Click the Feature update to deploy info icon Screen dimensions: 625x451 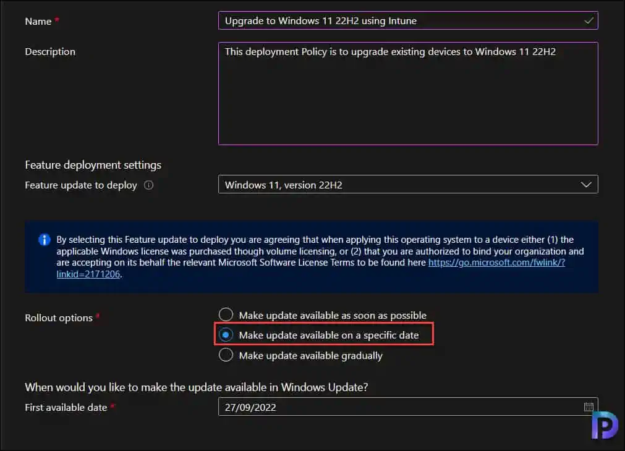click(148, 185)
